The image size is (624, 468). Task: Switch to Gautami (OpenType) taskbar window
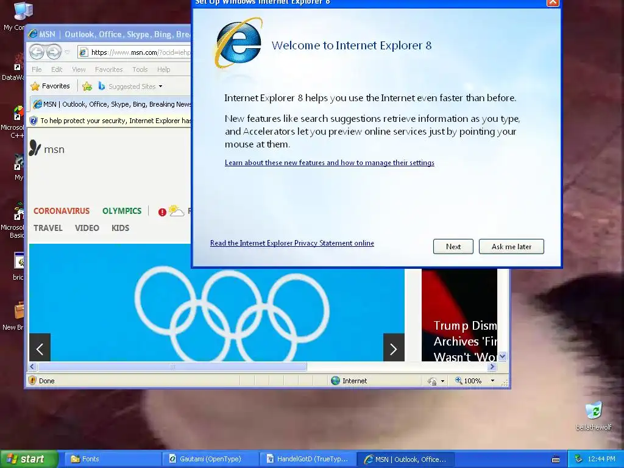[210, 459]
